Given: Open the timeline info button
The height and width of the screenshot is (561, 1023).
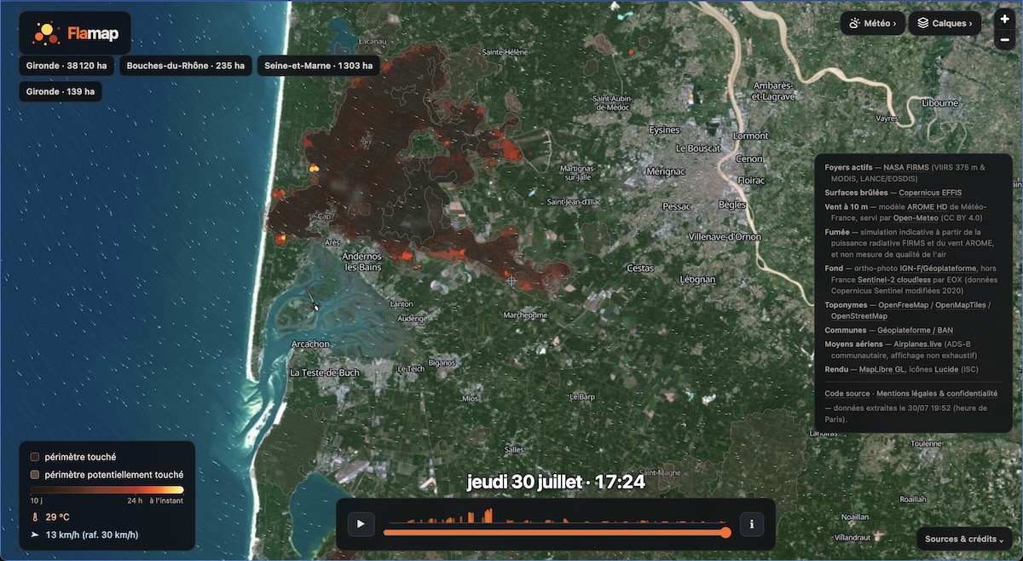Looking at the screenshot, I should point(751,523).
